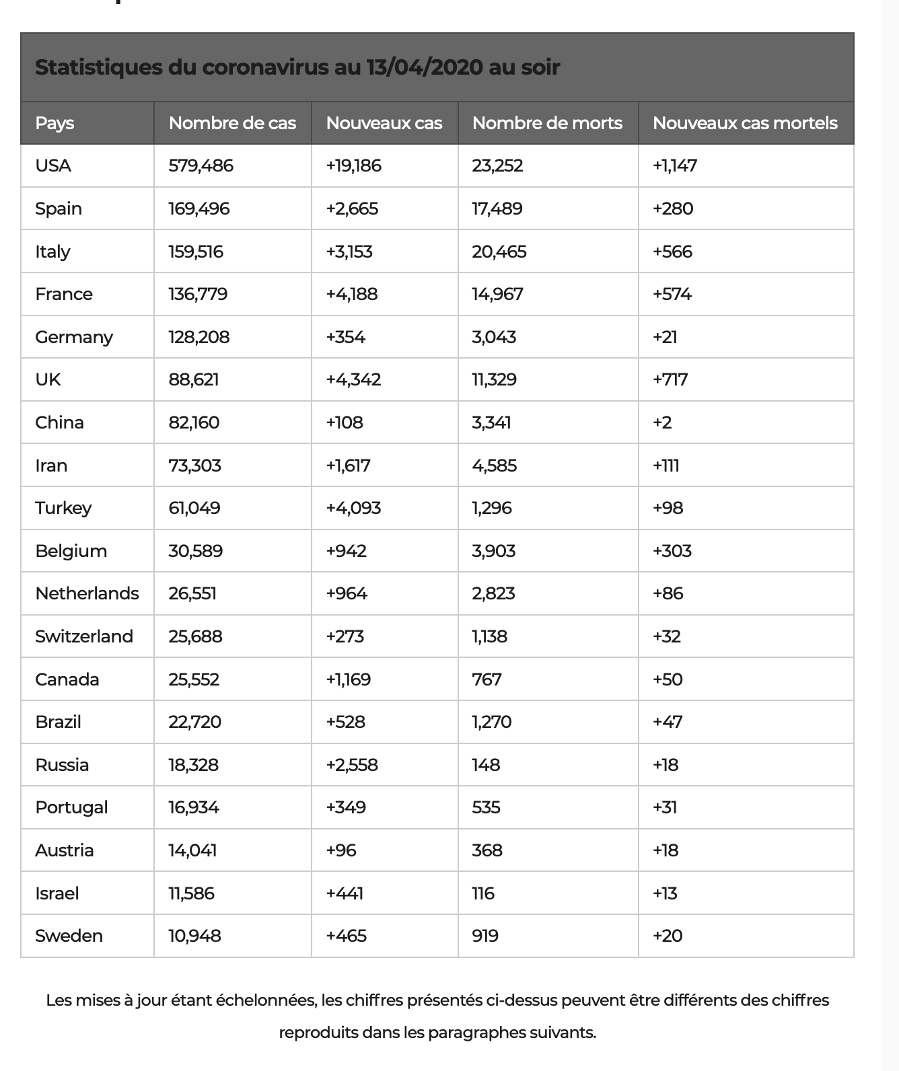
Task: Select China's total cases 82,160
Action: pos(194,422)
